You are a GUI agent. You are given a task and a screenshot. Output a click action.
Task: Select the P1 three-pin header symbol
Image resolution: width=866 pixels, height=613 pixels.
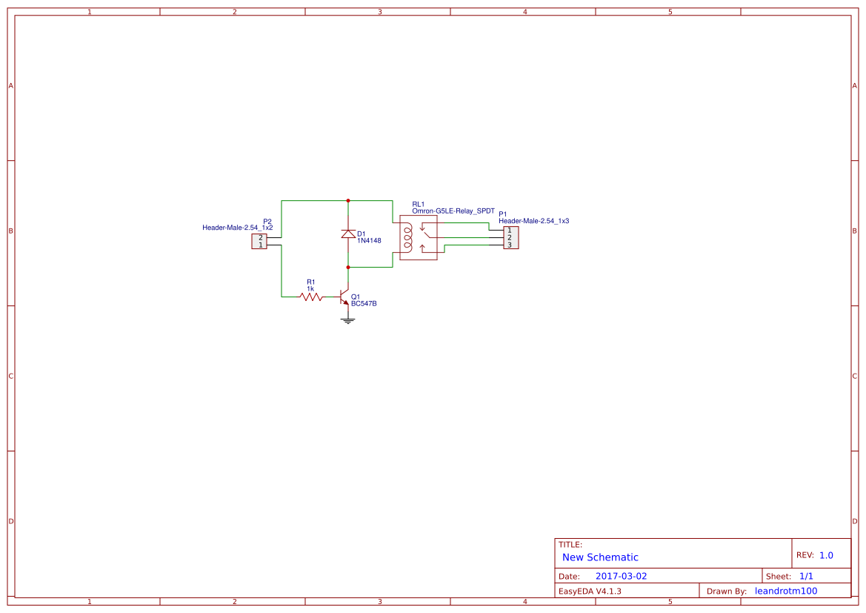[511, 238]
